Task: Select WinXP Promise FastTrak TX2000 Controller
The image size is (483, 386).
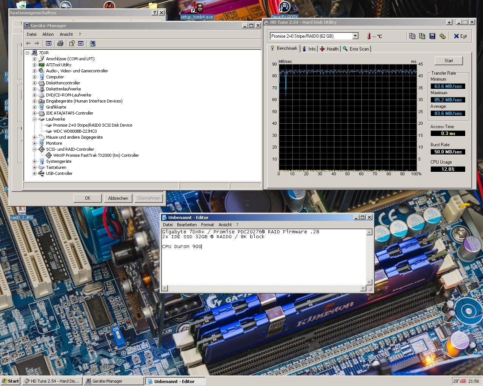Action: click(x=96, y=155)
